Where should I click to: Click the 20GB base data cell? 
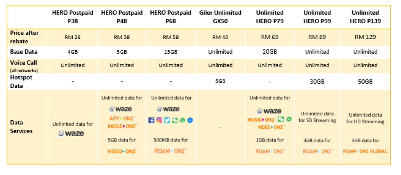(x=269, y=52)
